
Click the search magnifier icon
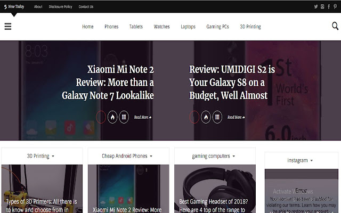click(335, 26)
